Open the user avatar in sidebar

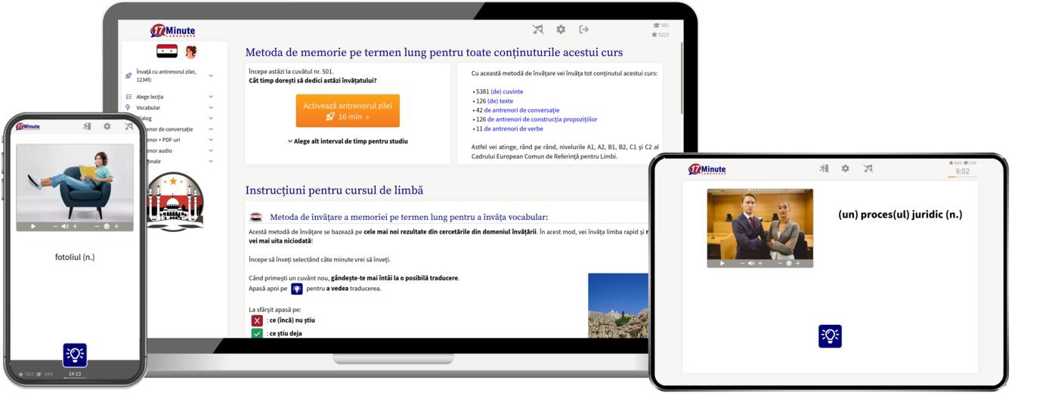pyautogui.click(x=191, y=51)
